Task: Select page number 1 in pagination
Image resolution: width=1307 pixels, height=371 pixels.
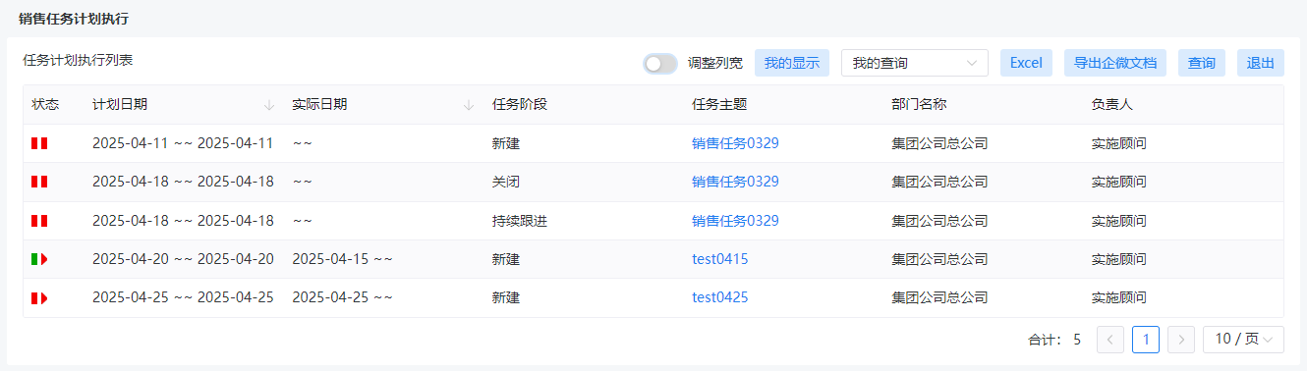Action: (x=1146, y=340)
